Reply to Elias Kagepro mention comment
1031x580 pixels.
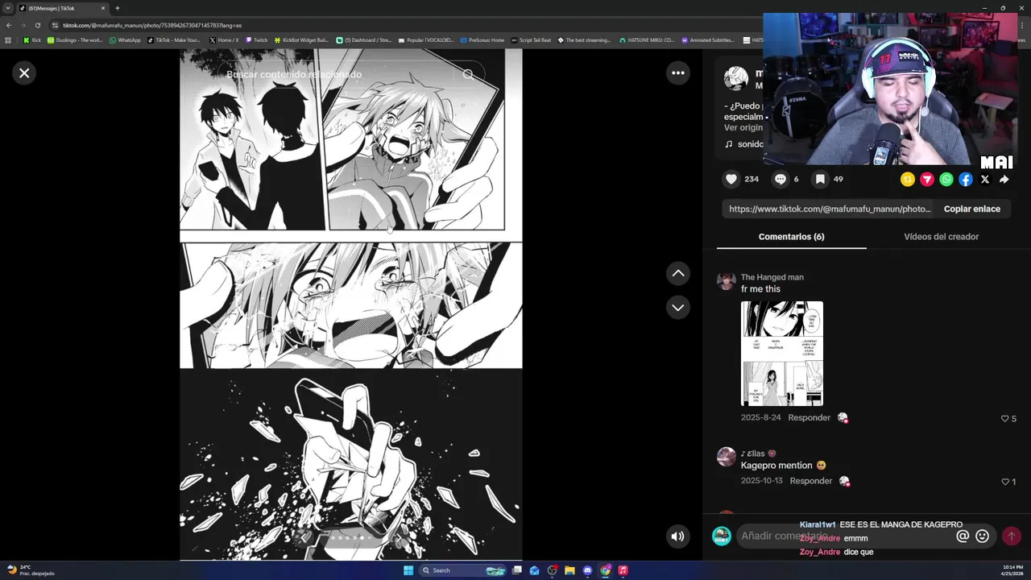click(810, 481)
